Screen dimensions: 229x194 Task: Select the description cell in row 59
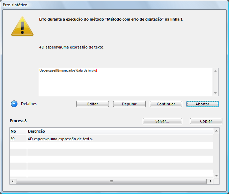click(120, 139)
